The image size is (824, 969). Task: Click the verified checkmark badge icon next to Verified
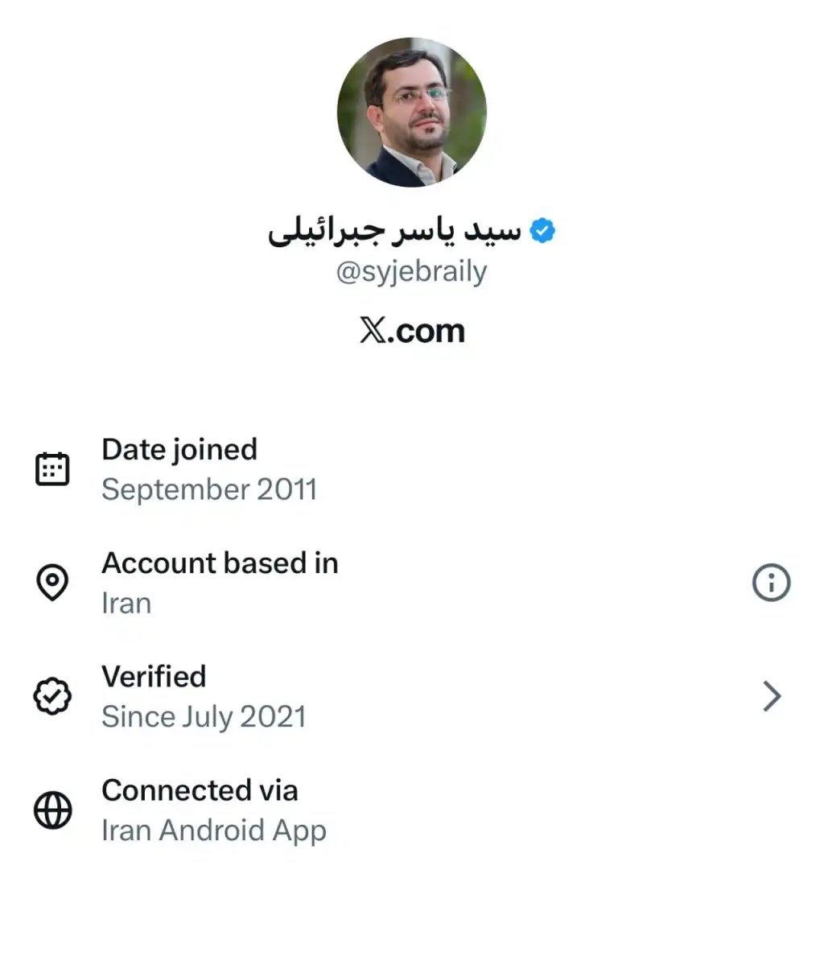tap(51, 696)
